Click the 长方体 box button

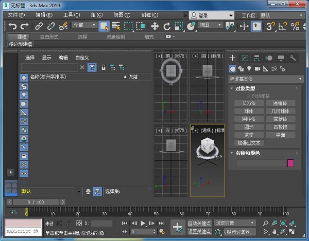(x=248, y=103)
